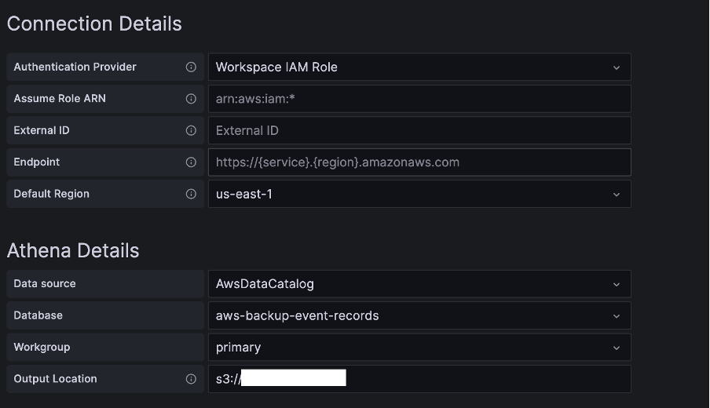Click the Endpoint URL input box
Image resolution: width=710 pixels, height=408 pixels.
coord(419,162)
